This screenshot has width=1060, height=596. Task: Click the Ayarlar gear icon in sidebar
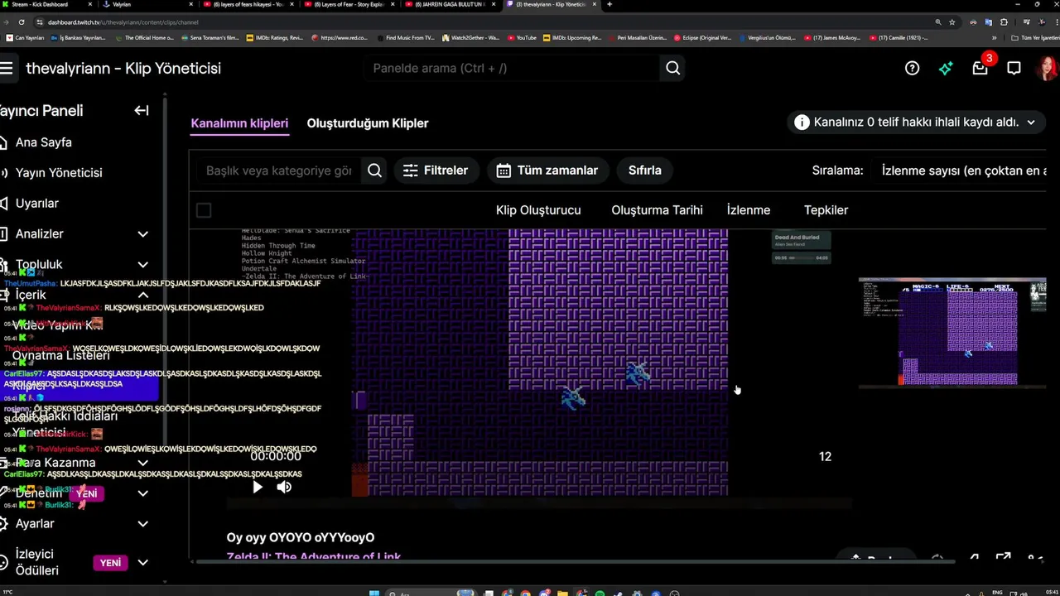tap(5, 524)
